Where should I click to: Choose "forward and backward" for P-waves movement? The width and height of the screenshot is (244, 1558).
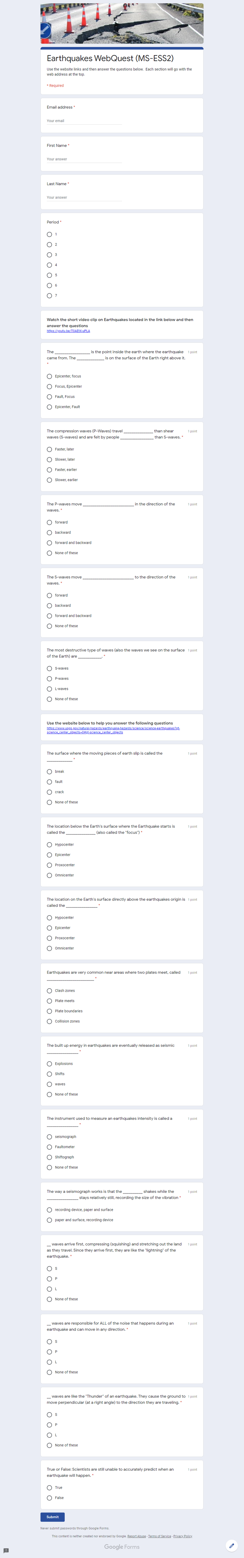point(49,543)
